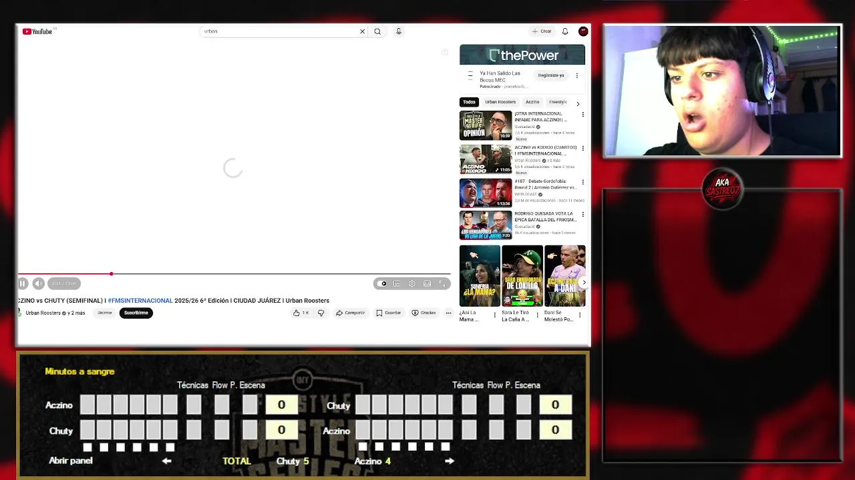The width and height of the screenshot is (855, 480).
Task: Open more actions beside Gracias
Action: (x=449, y=313)
